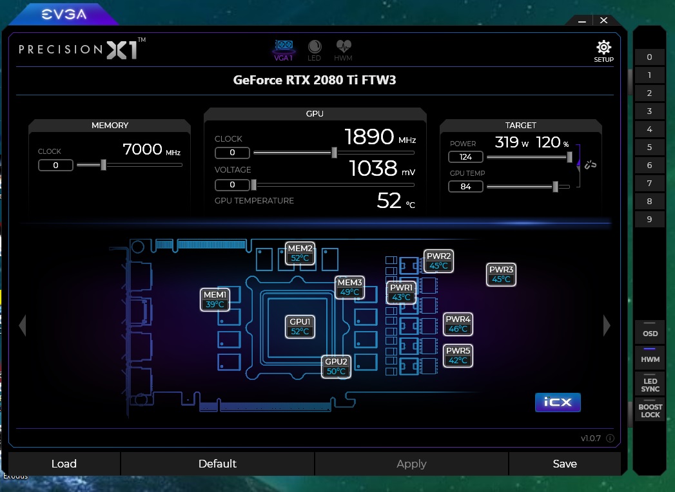Select profile slot 1

[x=649, y=75]
